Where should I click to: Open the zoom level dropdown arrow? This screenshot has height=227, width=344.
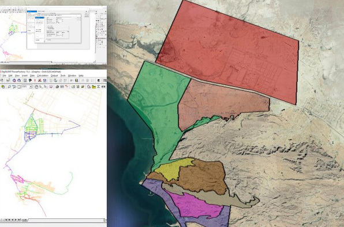click(31, 87)
